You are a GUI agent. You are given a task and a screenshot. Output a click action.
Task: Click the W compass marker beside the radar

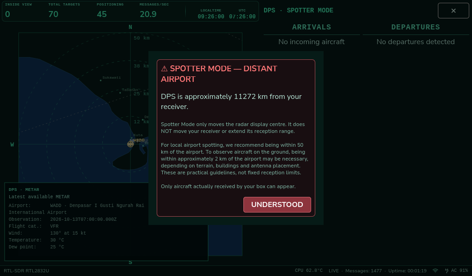(x=12, y=144)
